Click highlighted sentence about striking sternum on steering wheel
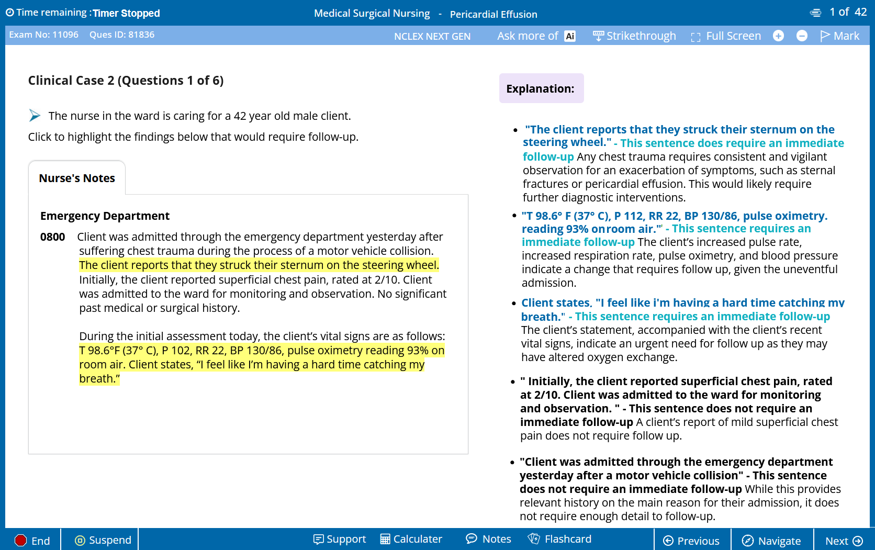 tap(259, 265)
